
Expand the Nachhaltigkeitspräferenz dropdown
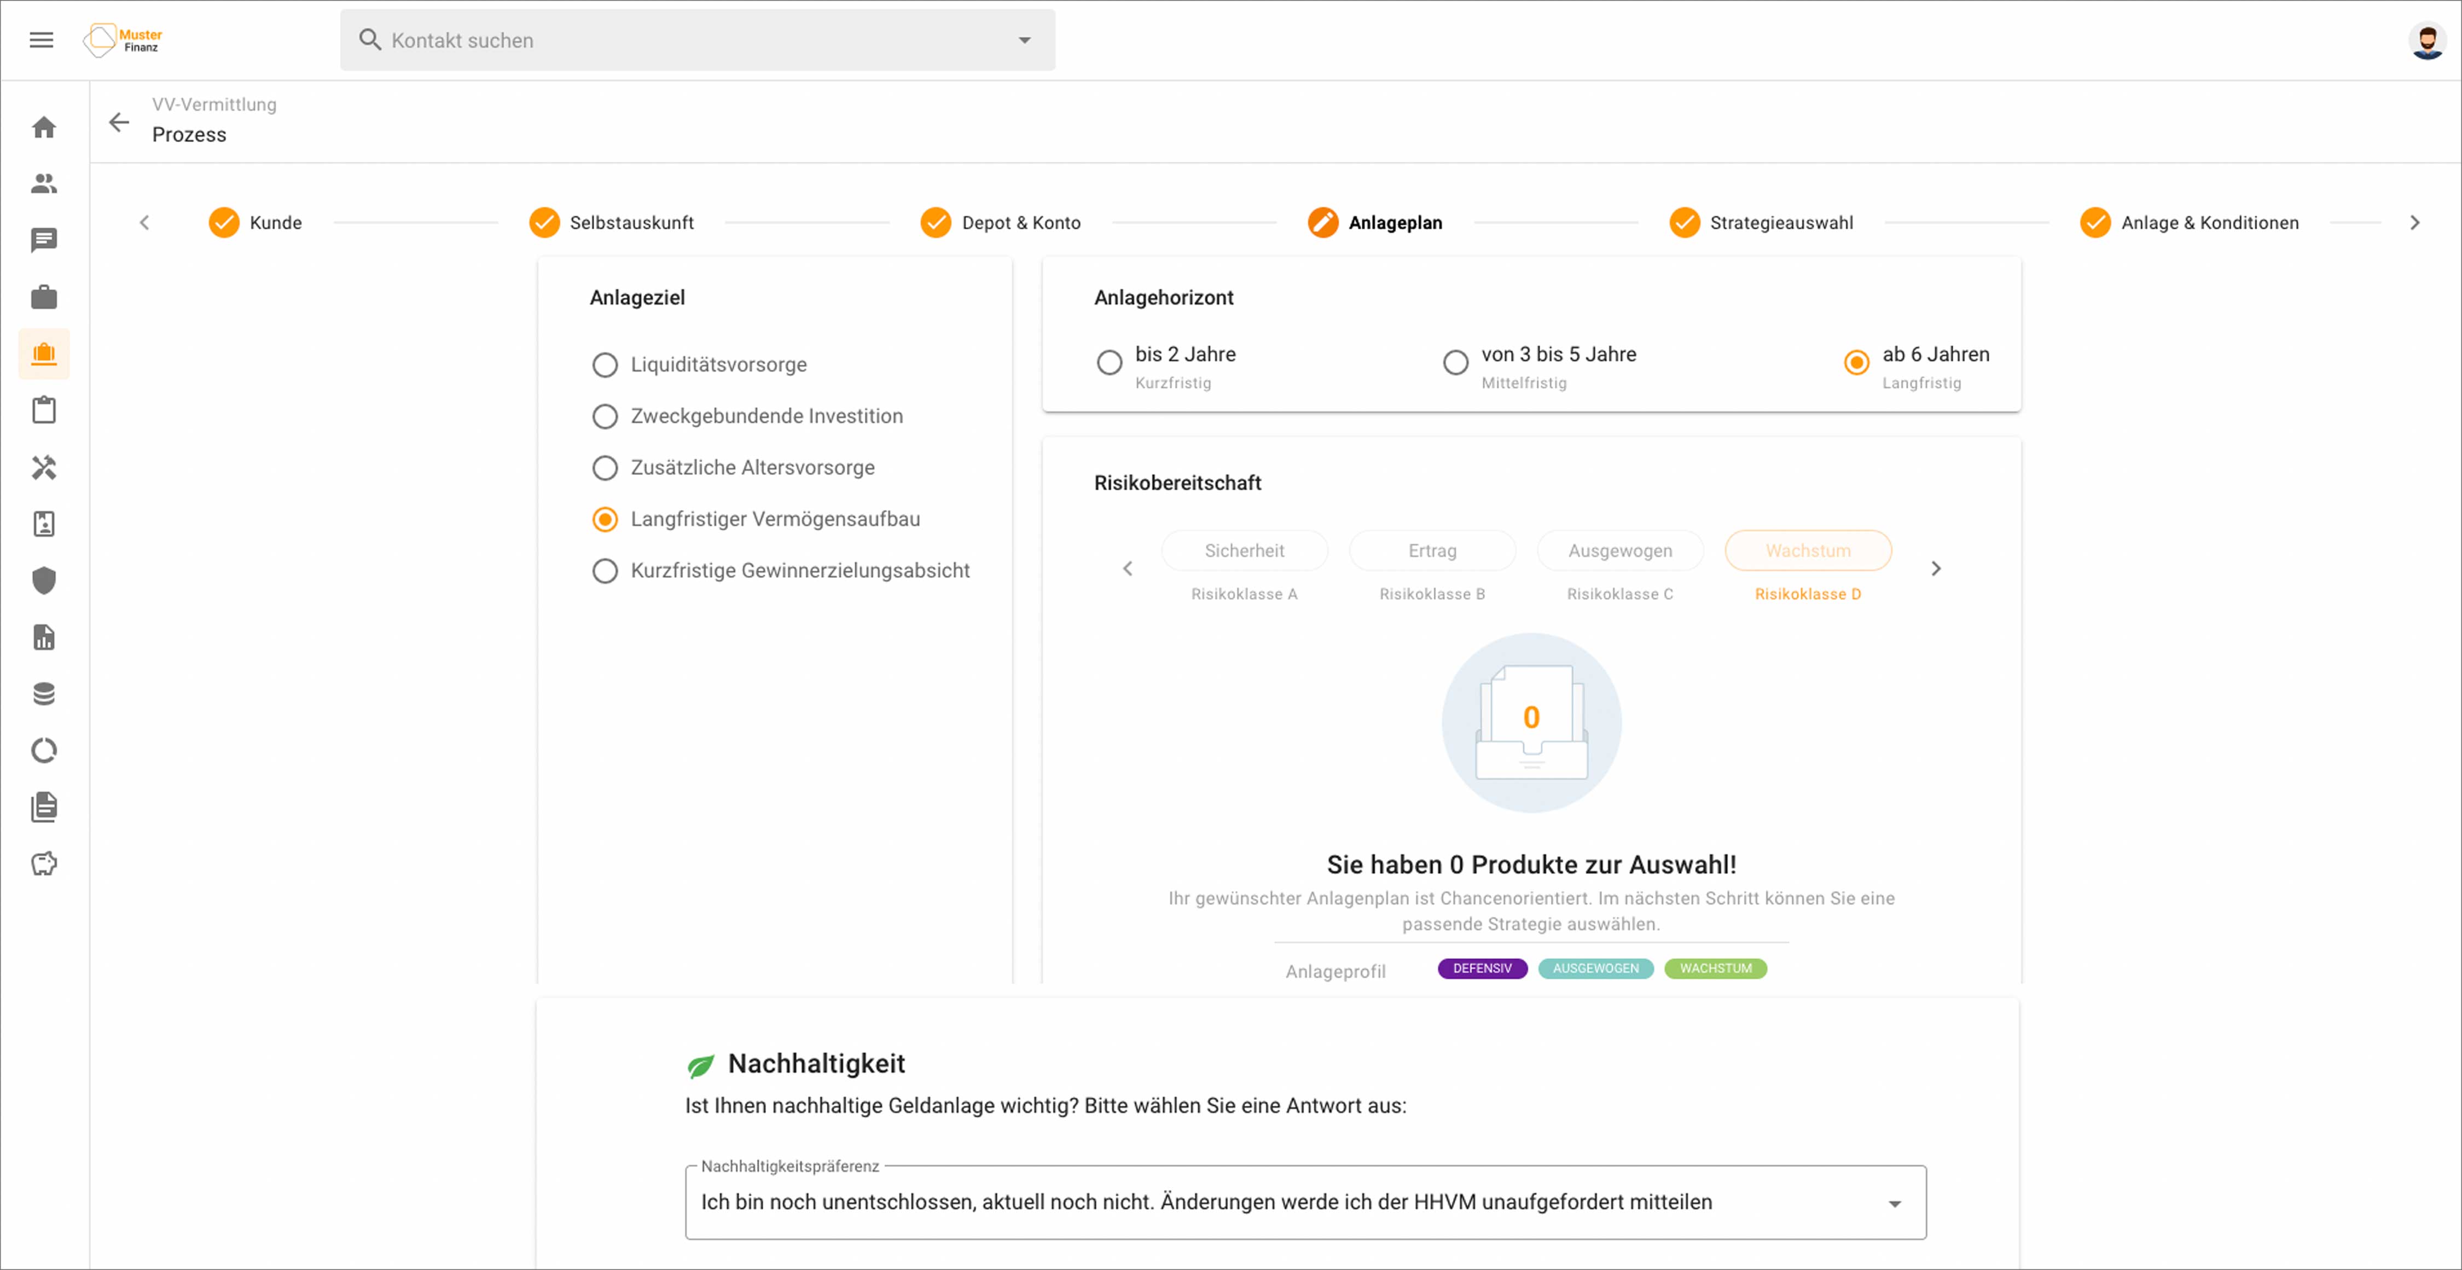[x=1894, y=1203]
